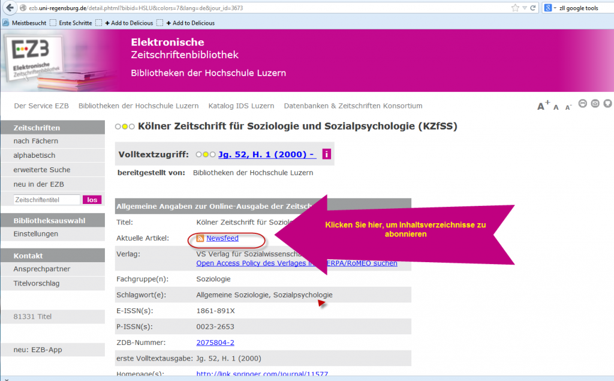Open the Jg. 52, H. 1 (2000) link

(x=266, y=154)
